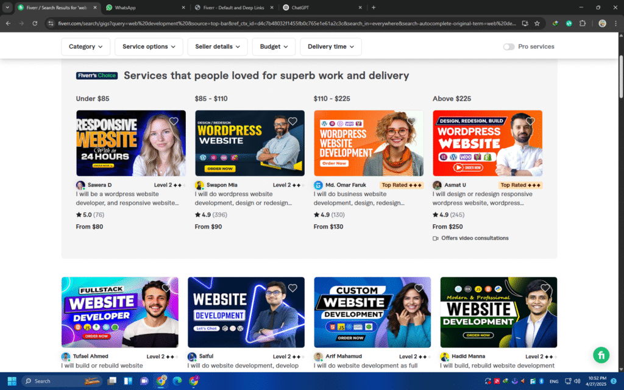Toggle Pro services switch
This screenshot has width=624, height=390.
tap(509, 46)
